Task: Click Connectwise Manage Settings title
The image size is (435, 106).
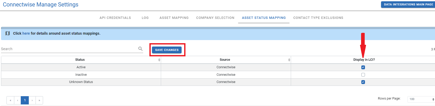Action: click(x=40, y=5)
